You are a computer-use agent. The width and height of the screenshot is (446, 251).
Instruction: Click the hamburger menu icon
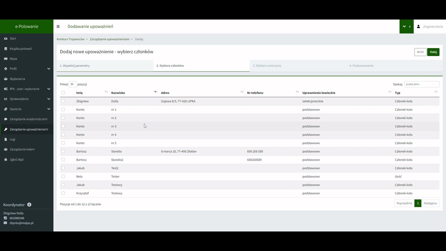tap(58, 26)
